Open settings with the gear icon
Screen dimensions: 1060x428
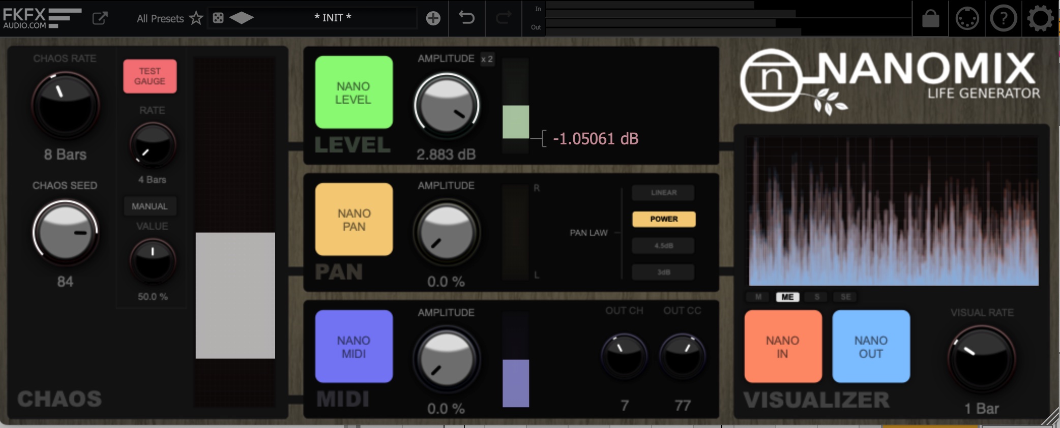click(x=1040, y=19)
